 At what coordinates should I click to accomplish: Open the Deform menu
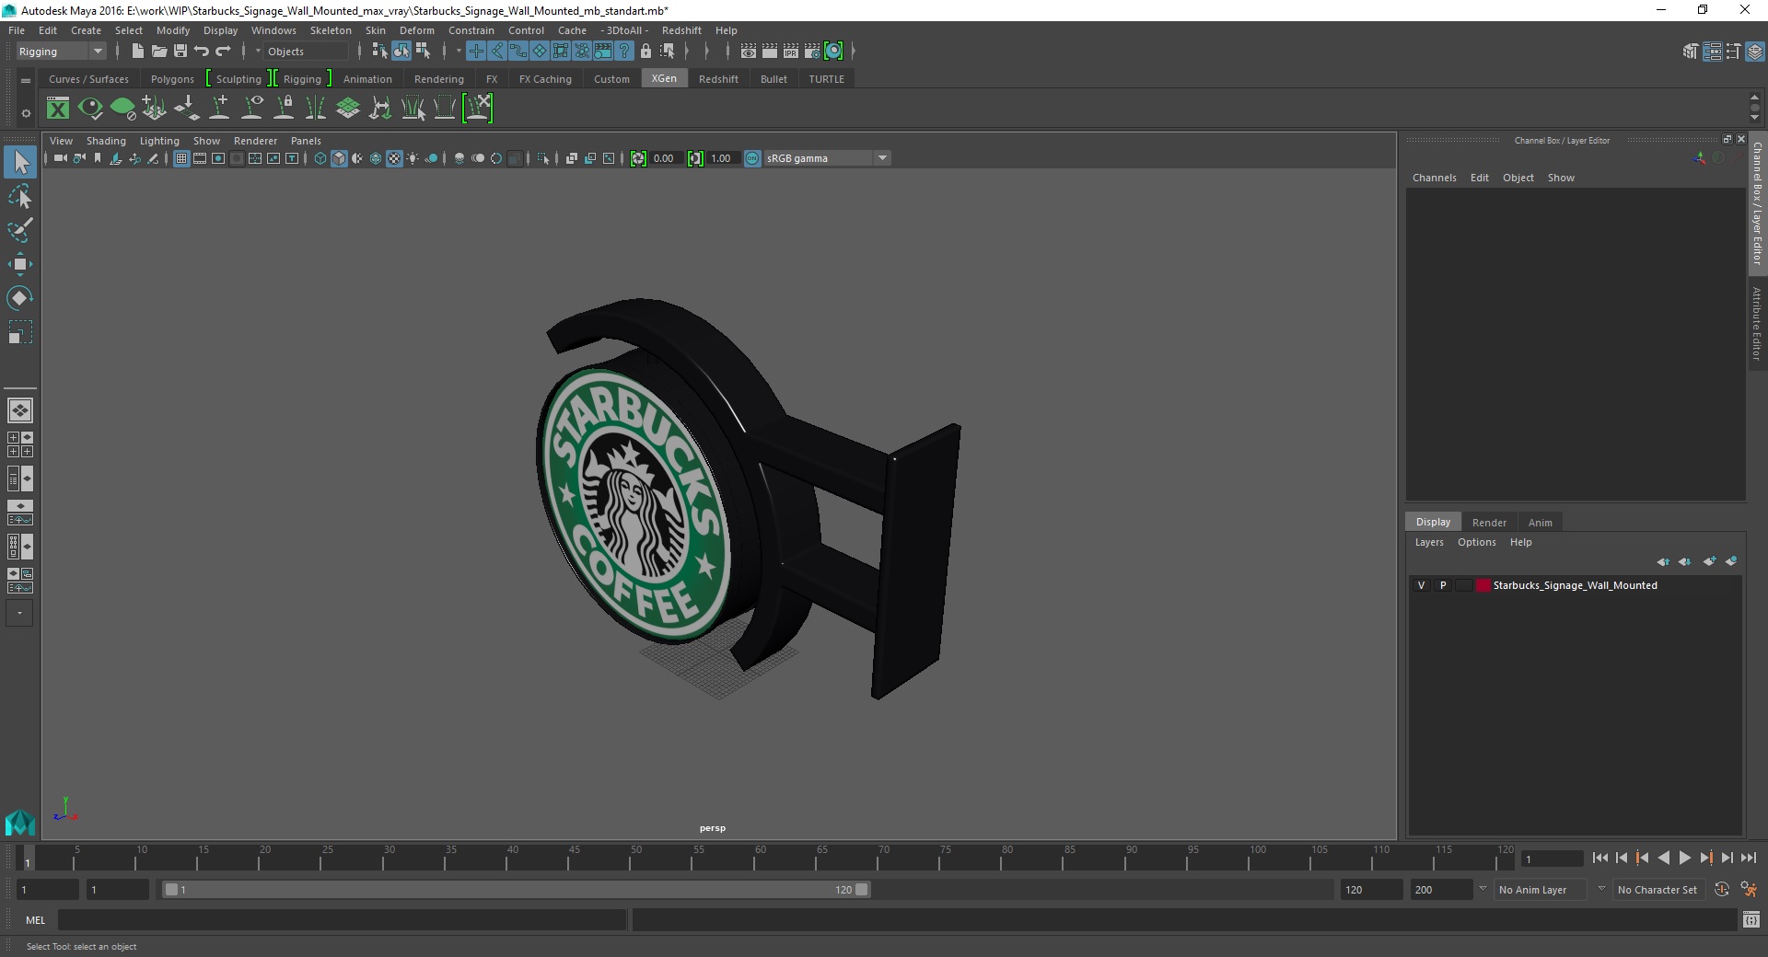(x=417, y=30)
